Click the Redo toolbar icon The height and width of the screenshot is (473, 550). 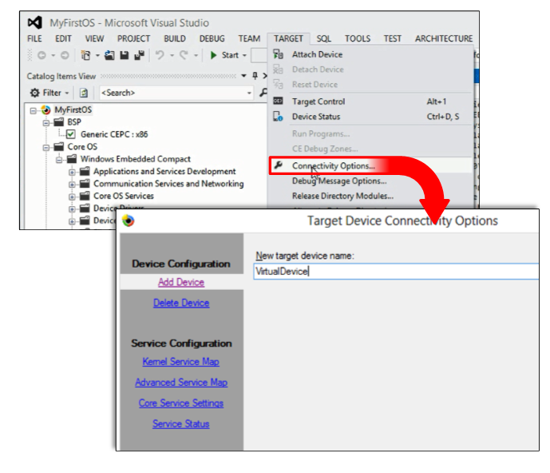tap(184, 55)
